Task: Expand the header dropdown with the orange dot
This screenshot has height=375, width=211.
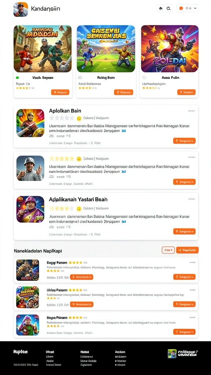Action: (x=187, y=8)
